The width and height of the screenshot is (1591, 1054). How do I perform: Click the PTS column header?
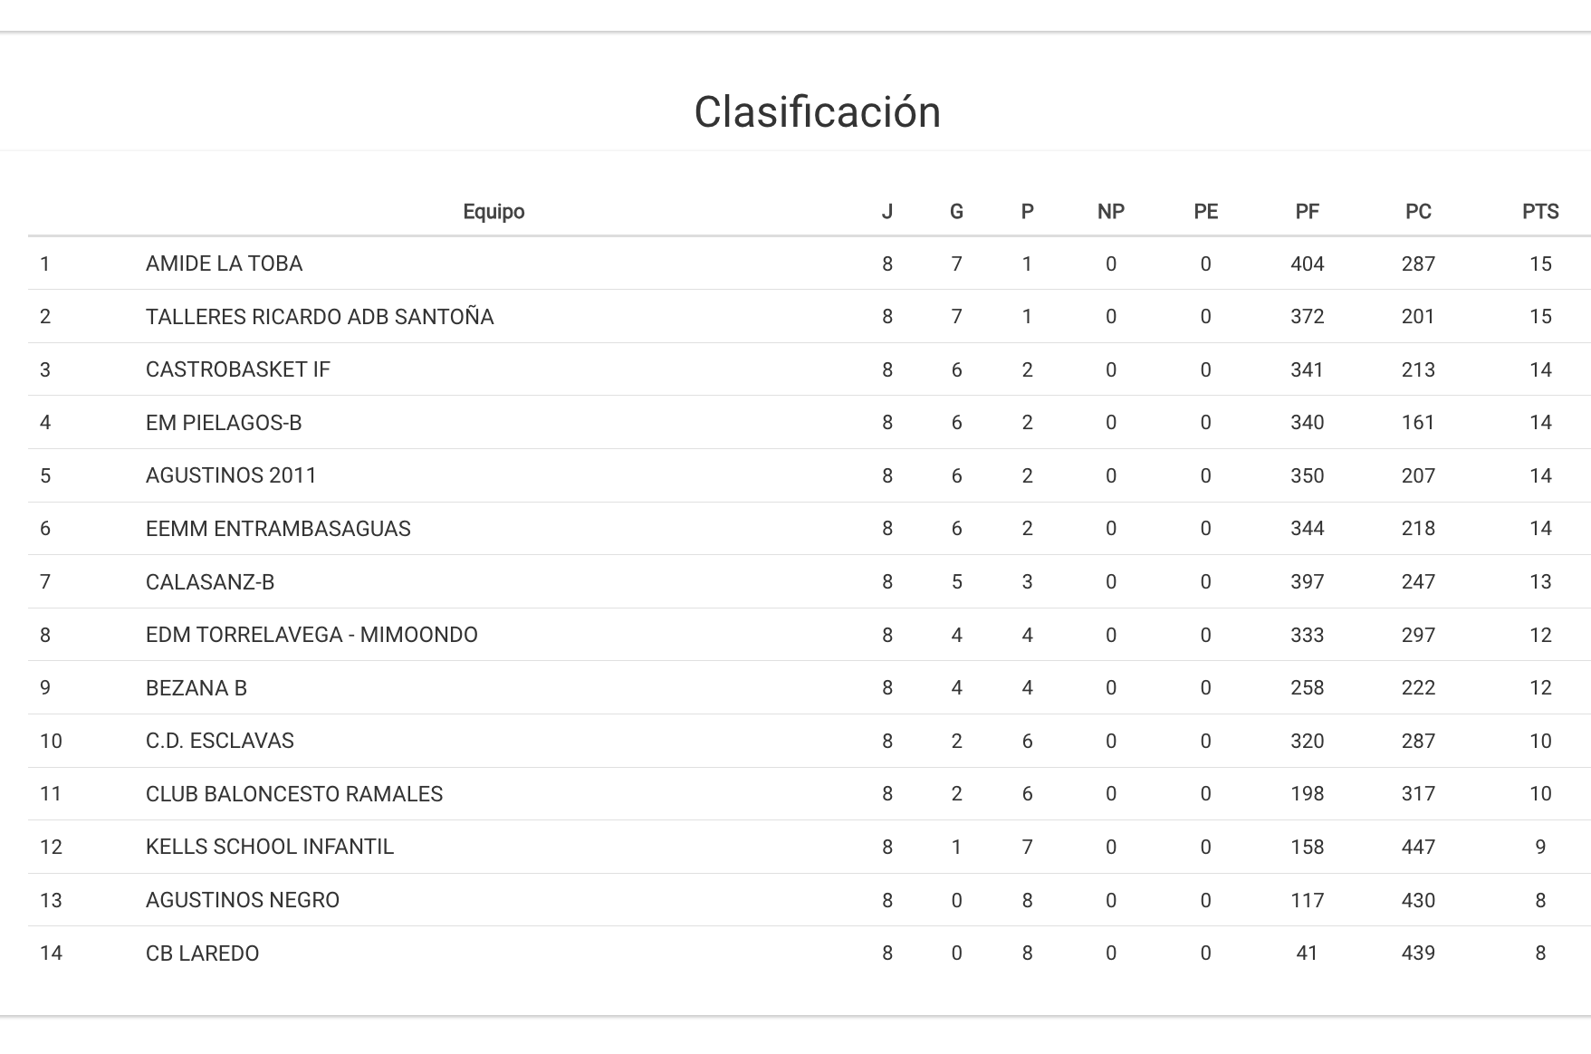[1539, 212]
